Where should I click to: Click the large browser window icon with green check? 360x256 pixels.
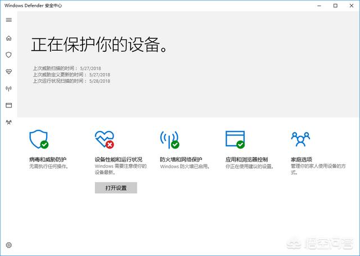(x=235, y=140)
